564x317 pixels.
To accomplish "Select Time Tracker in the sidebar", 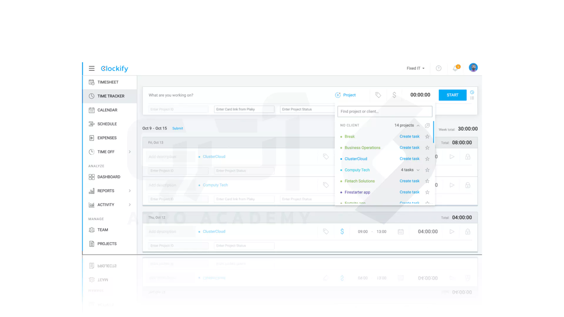I will click(x=110, y=96).
